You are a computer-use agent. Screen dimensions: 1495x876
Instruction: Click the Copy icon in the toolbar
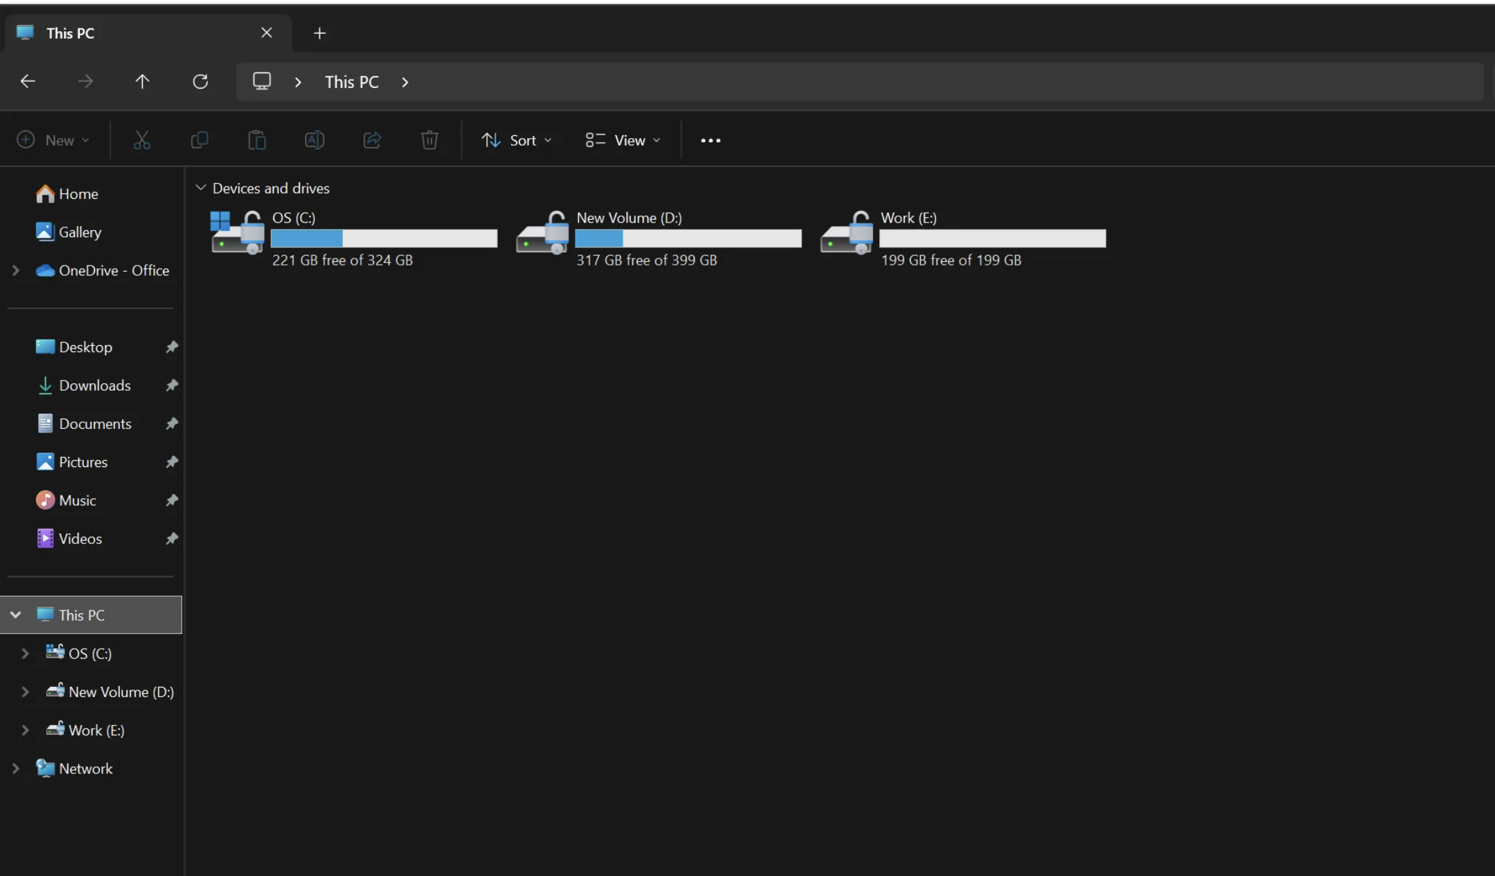pyautogui.click(x=199, y=140)
